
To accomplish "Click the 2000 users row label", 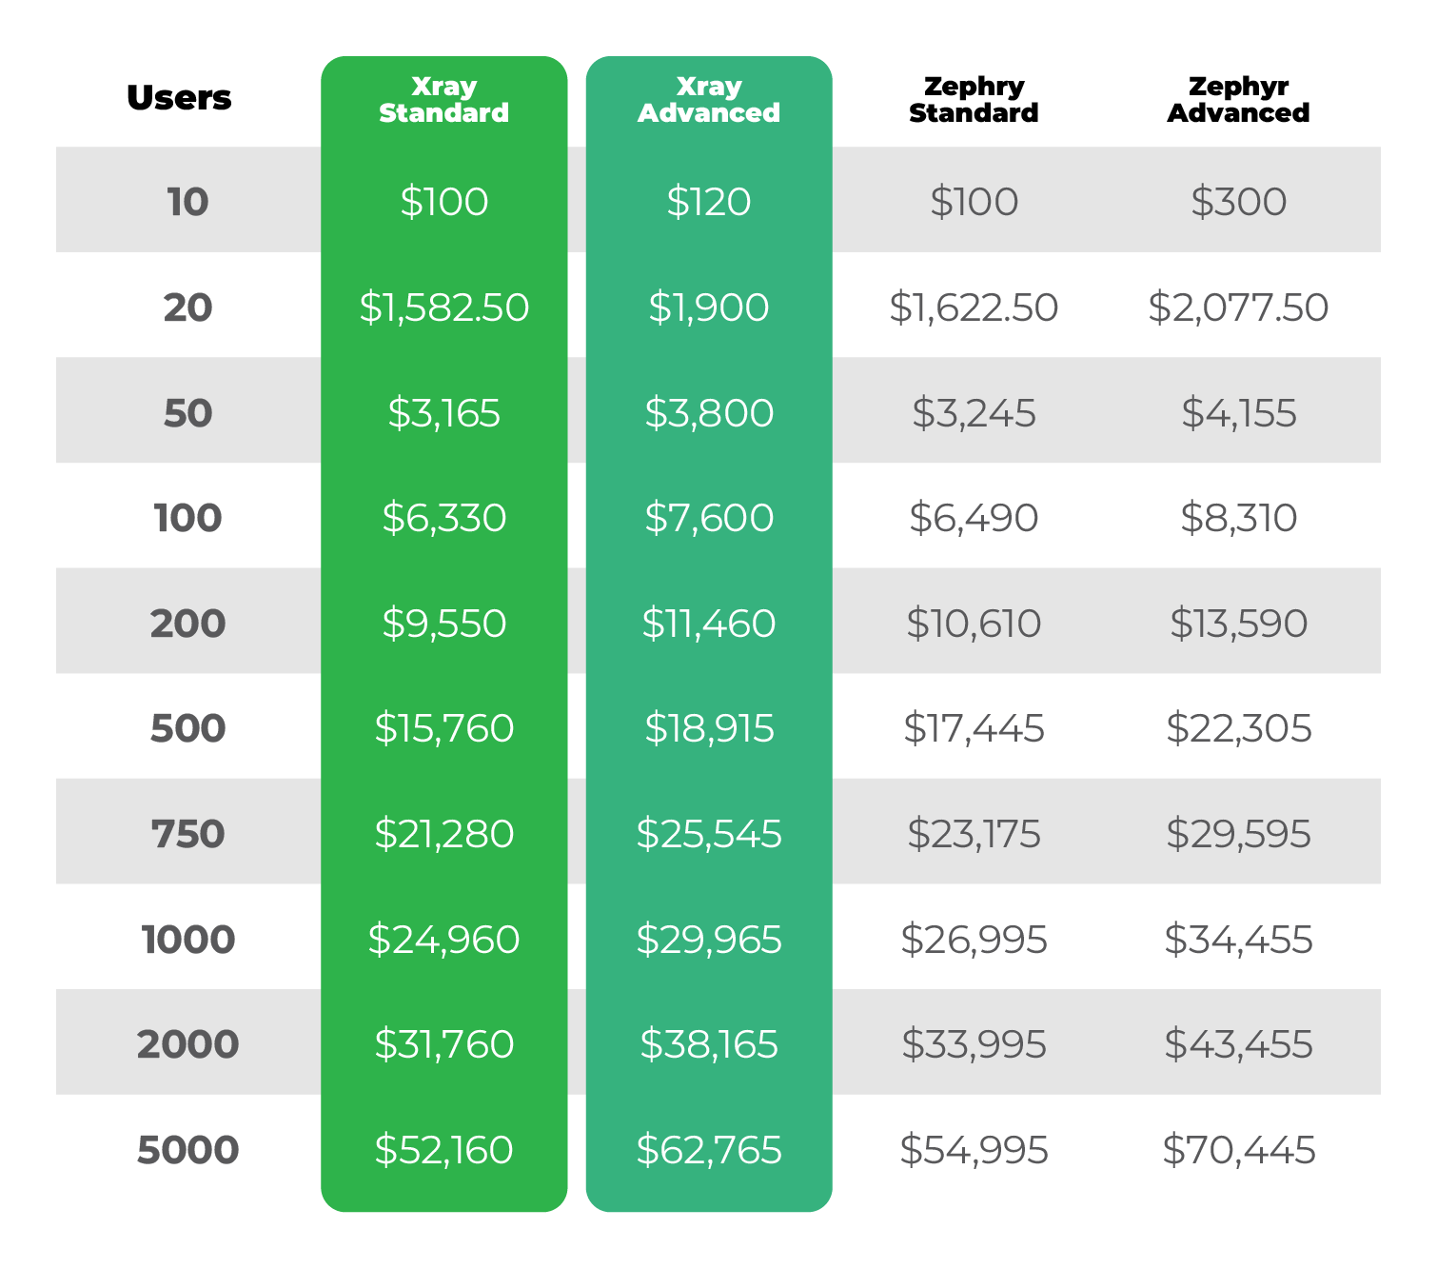I will [x=187, y=1044].
